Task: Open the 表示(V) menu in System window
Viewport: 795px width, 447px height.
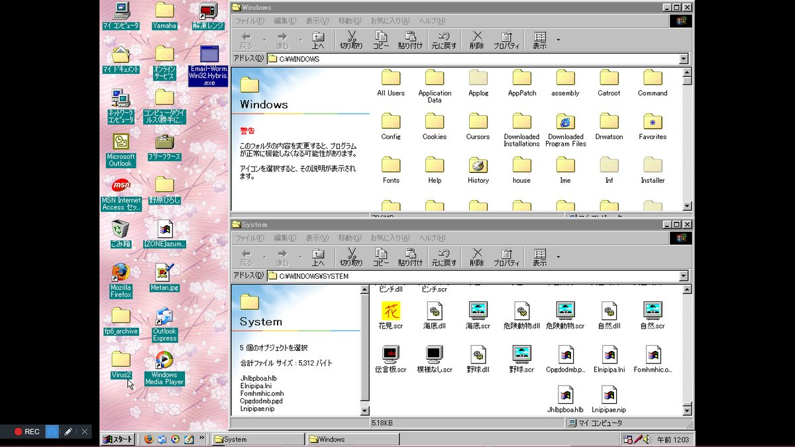Action: [317, 238]
